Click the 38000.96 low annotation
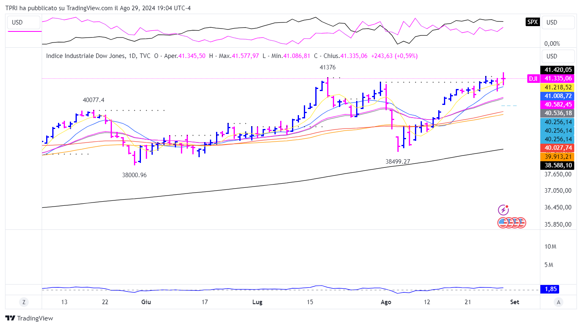 tap(134, 175)
